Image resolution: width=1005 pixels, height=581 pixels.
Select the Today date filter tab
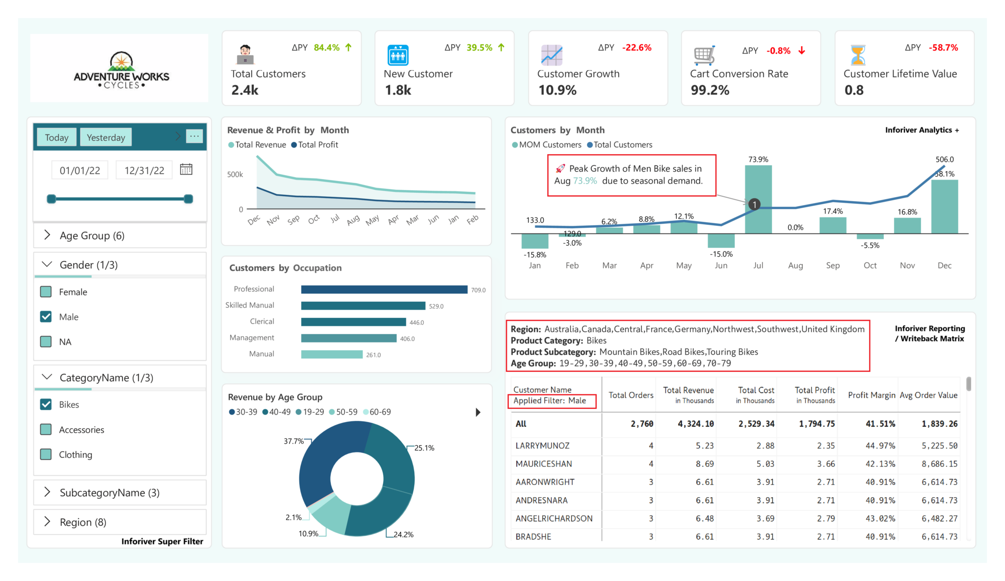click(56, 137)
